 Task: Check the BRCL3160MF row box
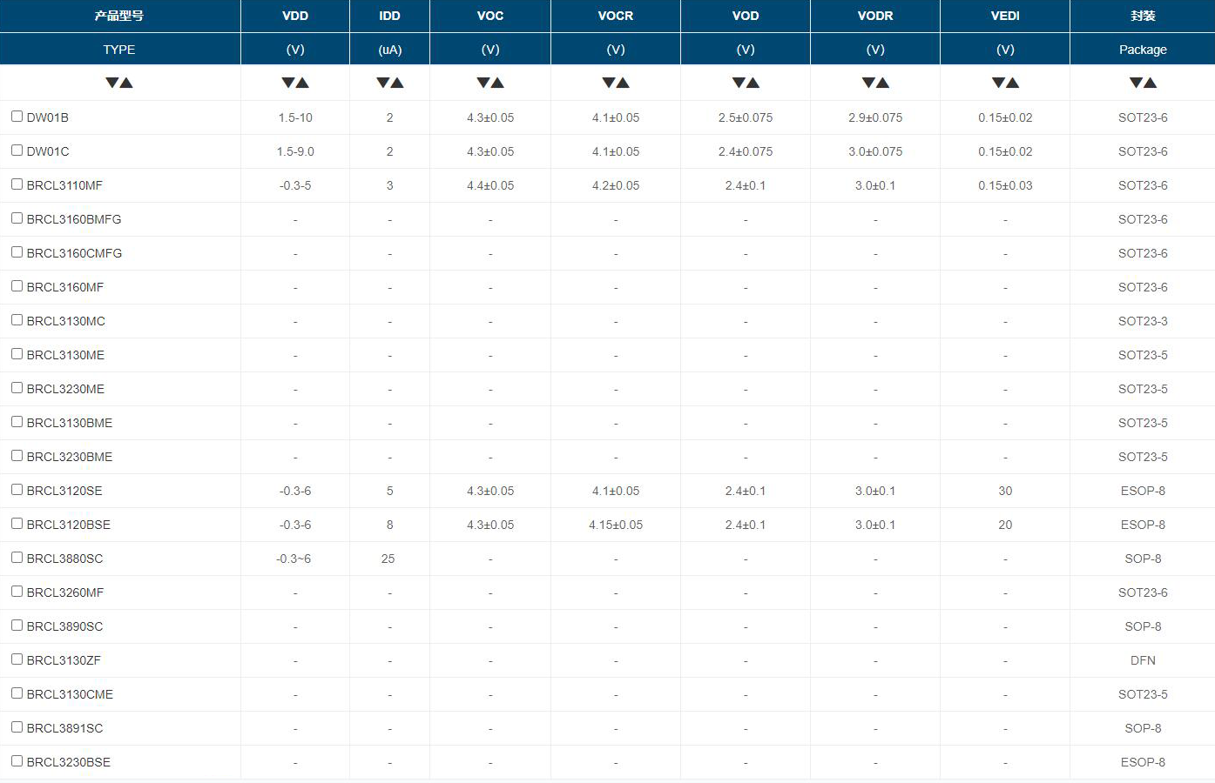pos(17,285)
